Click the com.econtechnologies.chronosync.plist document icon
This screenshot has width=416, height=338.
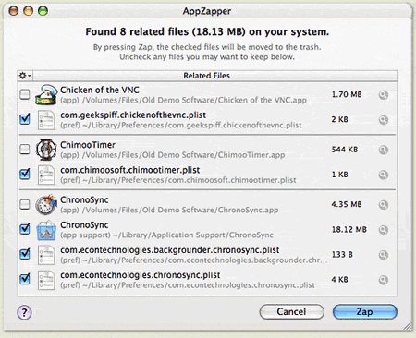click(x=46, y=280)
